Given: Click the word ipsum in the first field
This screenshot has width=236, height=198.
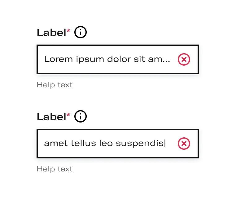Looking at the screenshot, I should [90, 60].
